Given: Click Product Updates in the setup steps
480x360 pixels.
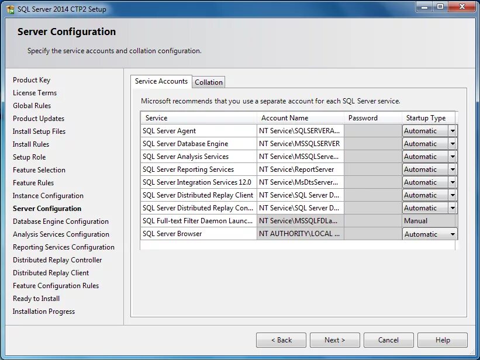Looking at the screenshot, I should click(39, 119).
